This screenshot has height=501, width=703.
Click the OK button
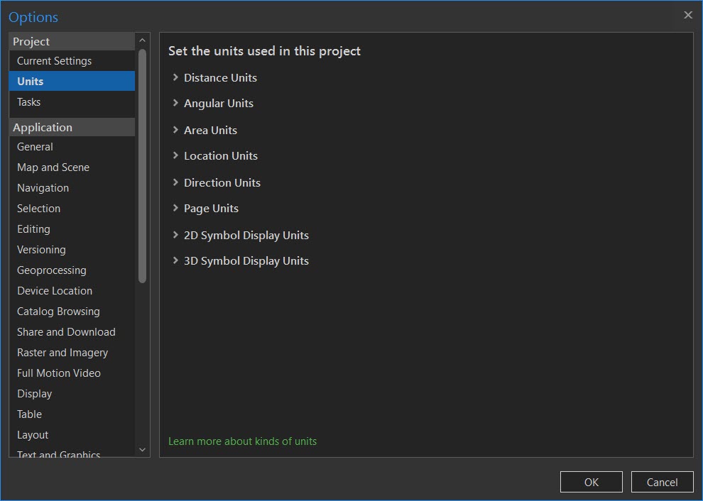coord(591,482)
